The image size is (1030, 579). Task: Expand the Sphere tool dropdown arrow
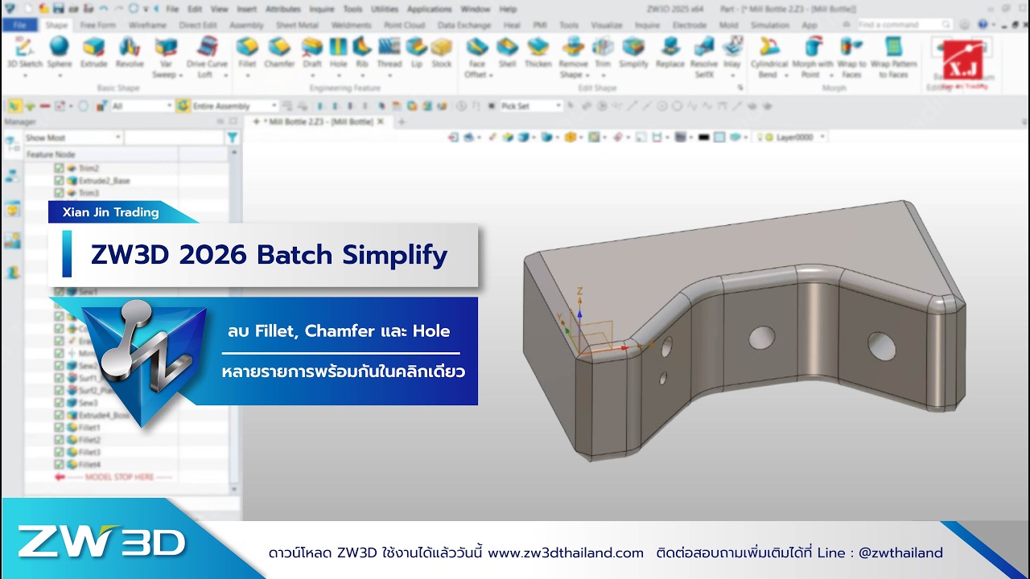[x=60, y=76]
